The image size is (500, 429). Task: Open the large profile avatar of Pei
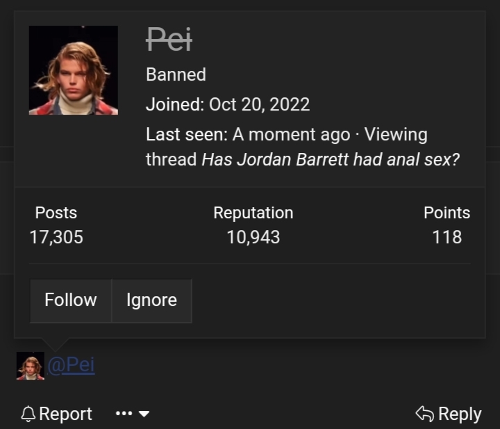click(73, 70)
